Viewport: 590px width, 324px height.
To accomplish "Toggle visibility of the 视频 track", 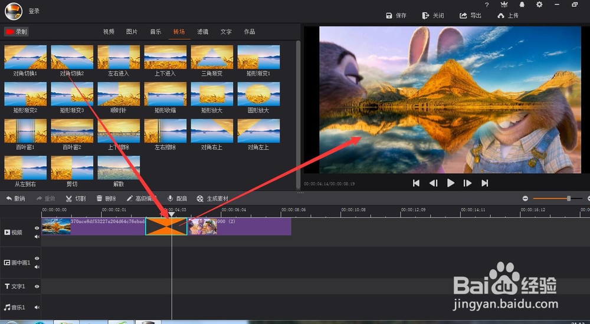I will [37, 228].
